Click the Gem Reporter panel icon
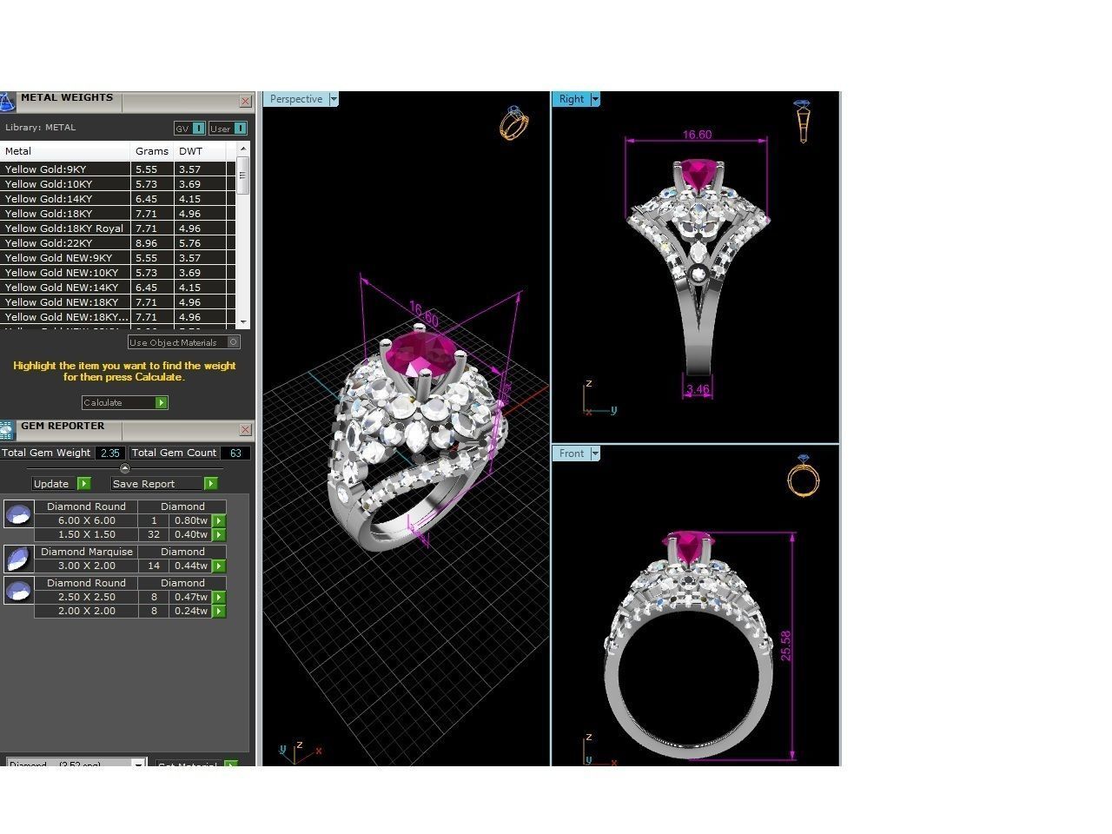 [x=7, y=430]
